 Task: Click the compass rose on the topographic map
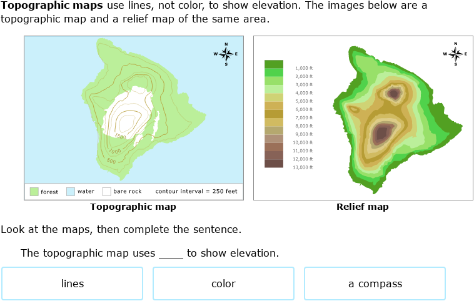pos(226,54)
